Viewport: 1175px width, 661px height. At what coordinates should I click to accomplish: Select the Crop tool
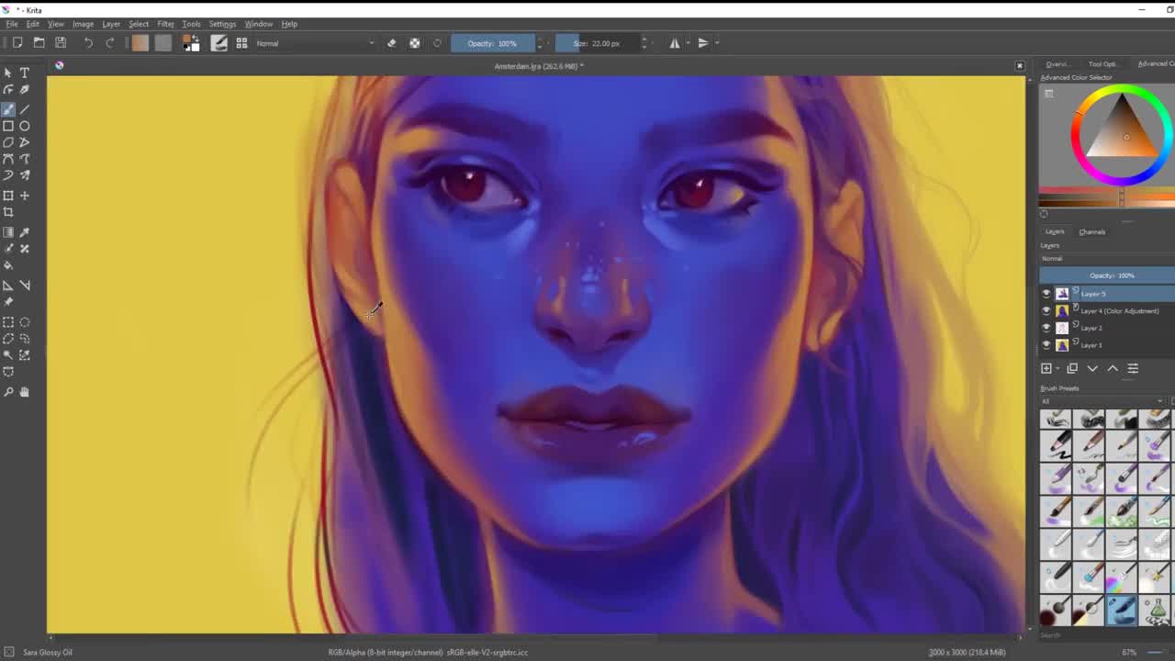click(8, 212)
